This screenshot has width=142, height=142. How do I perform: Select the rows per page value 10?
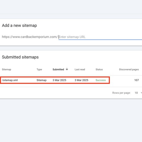[136, 93]
